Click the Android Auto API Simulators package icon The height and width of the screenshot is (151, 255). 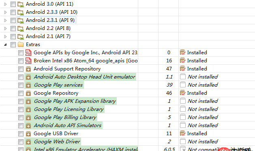point(28,125)
